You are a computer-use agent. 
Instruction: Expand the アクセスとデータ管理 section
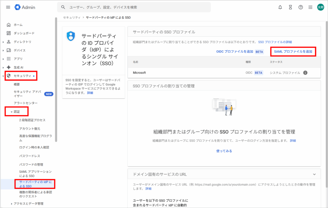point(12,204)
